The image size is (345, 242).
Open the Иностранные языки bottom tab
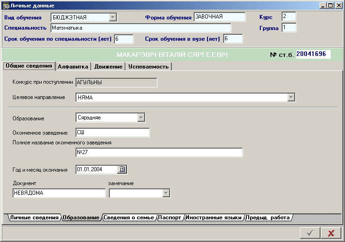click(x=213, y=217)
